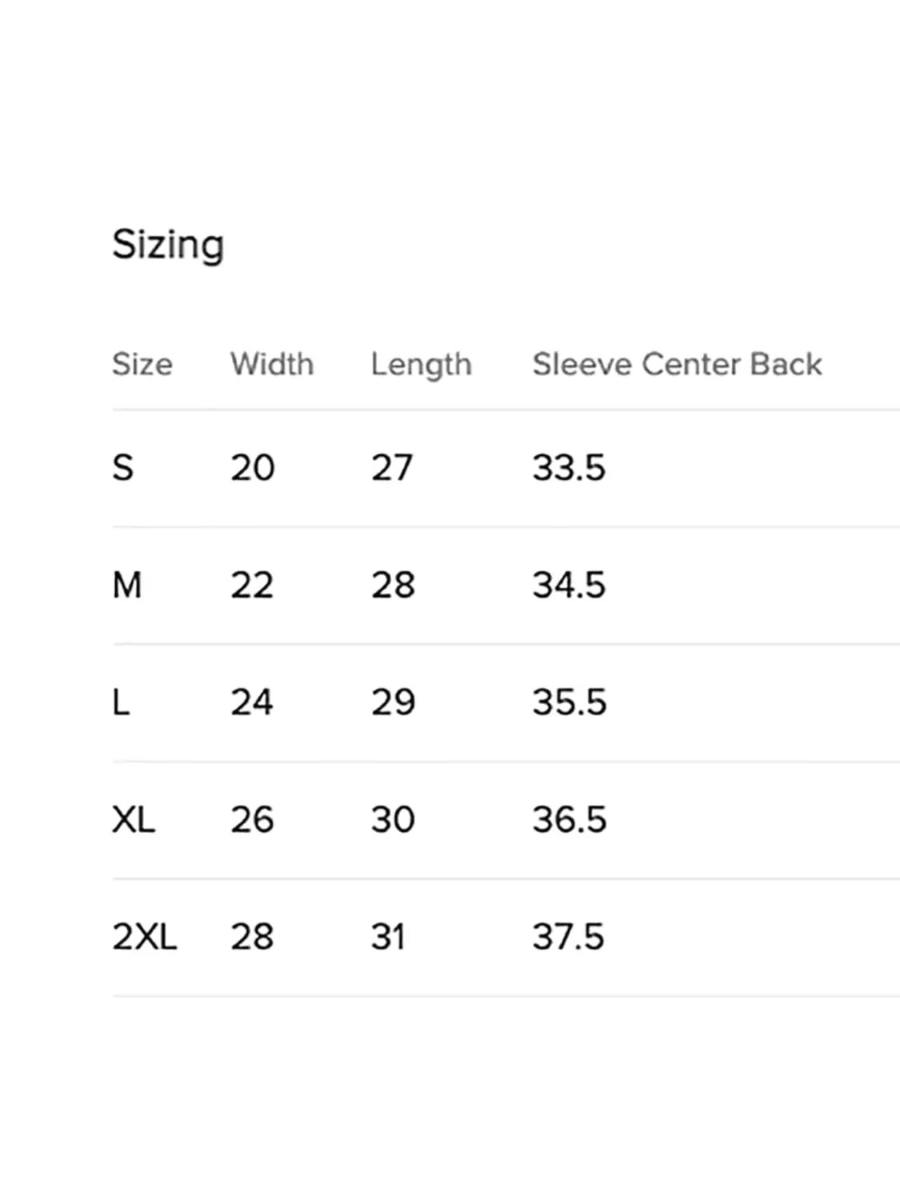Click width value 22 for size M
This screenshot has height=1200, width=900.
(252, 585)
